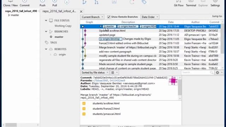Click right arrow of bookmarks scrollbar

(x=38, y=125)
